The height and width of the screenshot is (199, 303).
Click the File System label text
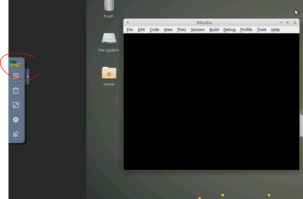tap(108, 50)
